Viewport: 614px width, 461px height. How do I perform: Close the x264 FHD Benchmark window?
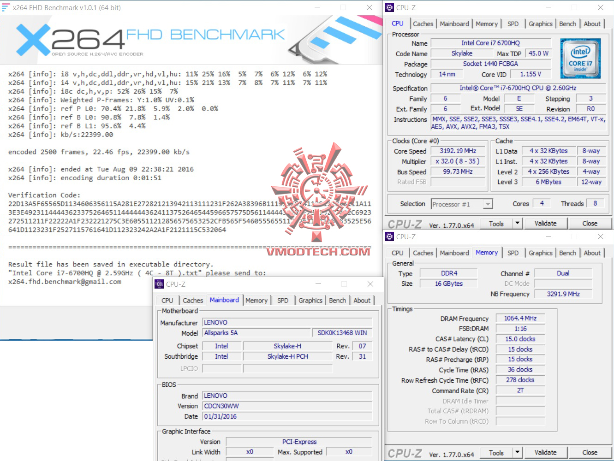click(x=369, y=7)
